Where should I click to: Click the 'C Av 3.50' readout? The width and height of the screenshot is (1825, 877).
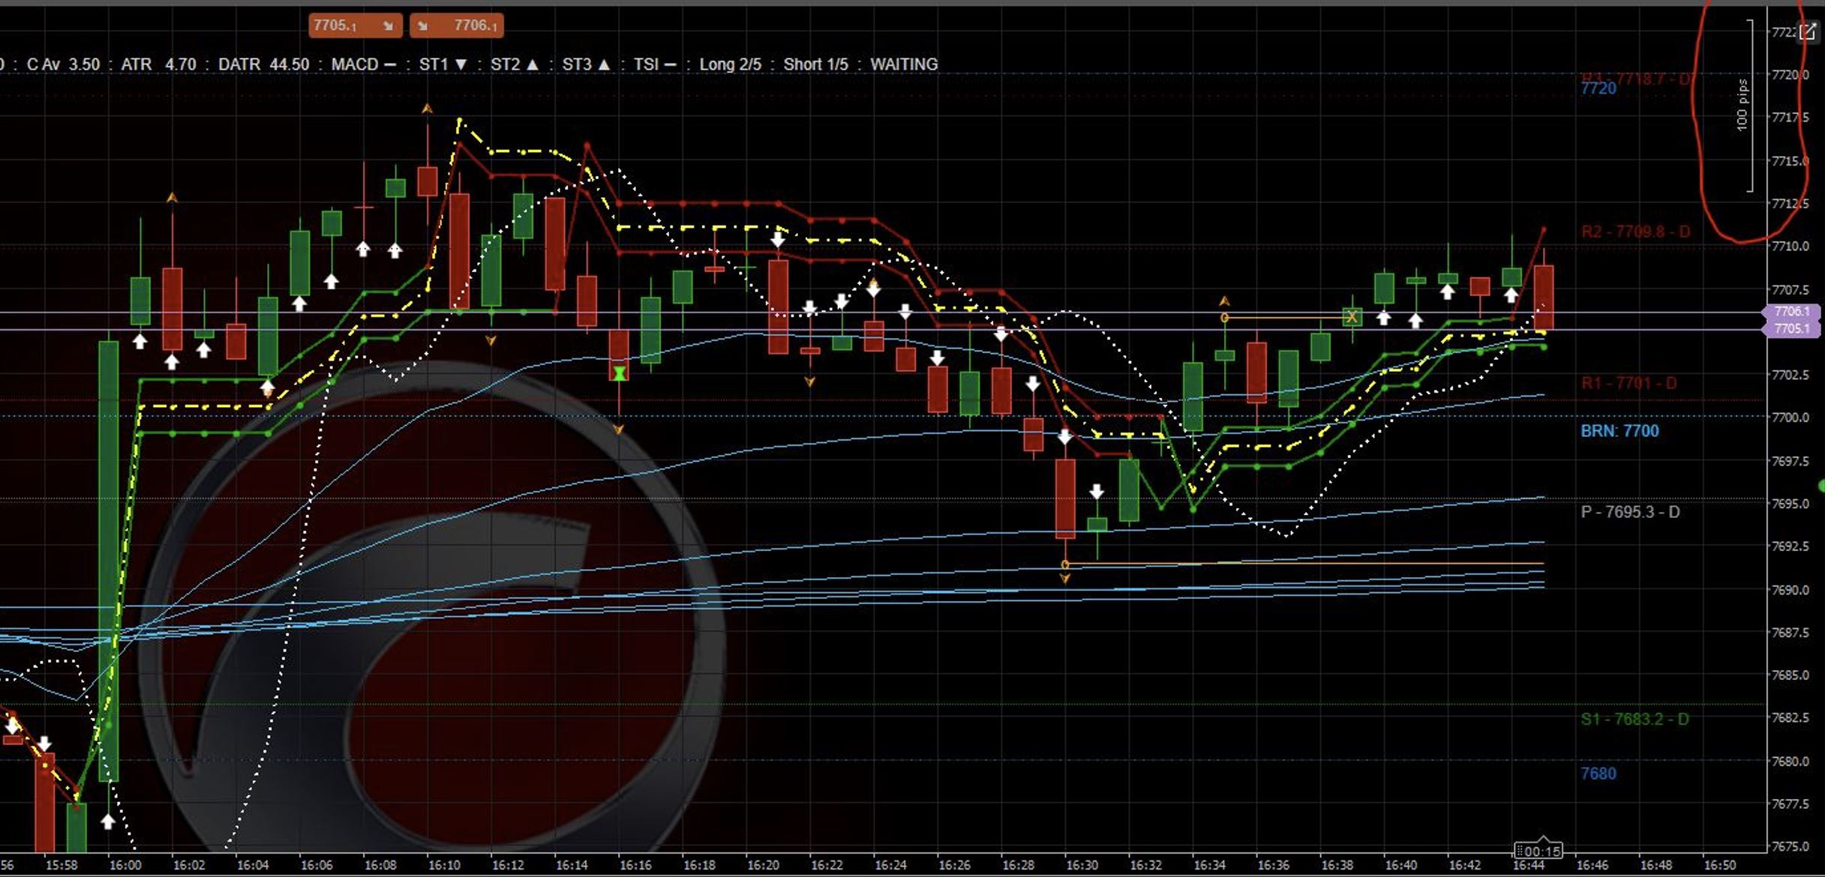coord(63,64)
